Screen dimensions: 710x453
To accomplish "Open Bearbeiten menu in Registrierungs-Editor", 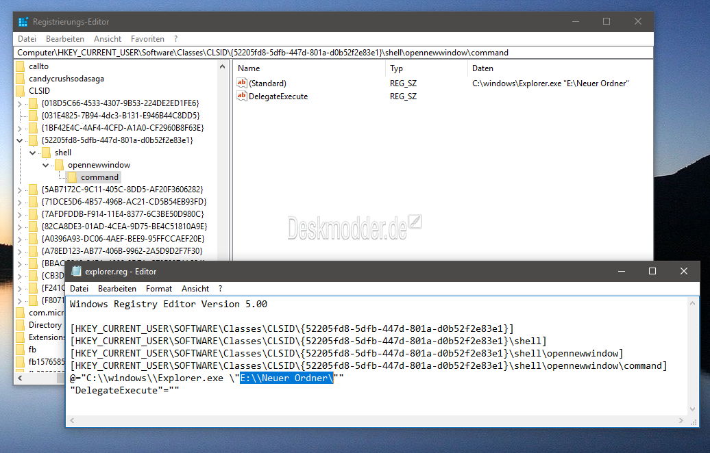I will (65, 39).
